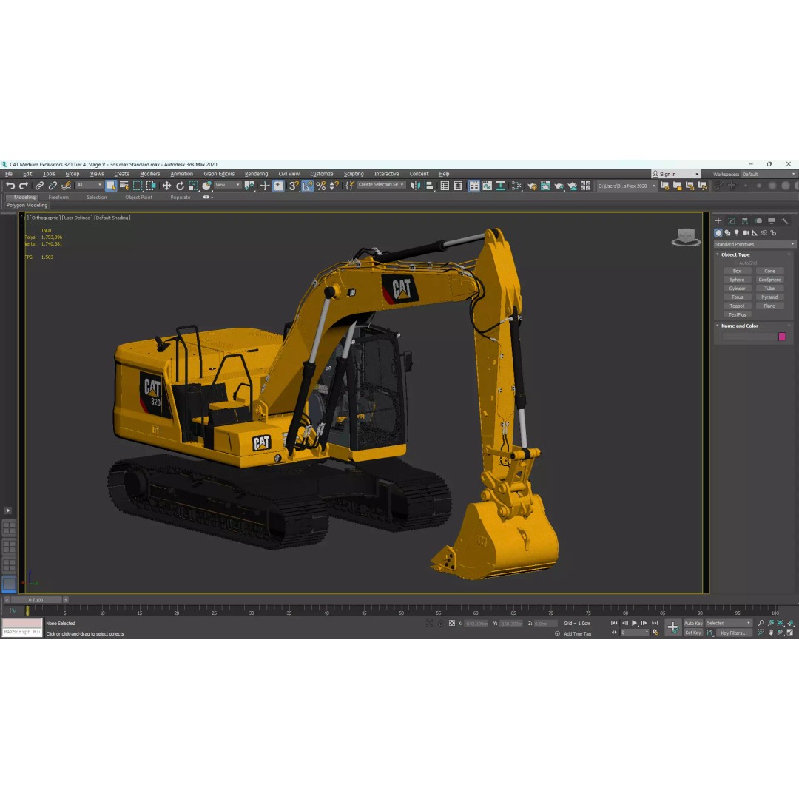Toggle Angle Snap button
Image resolution: width=799 pixels, height=799 pixels.
coord(307,186)
